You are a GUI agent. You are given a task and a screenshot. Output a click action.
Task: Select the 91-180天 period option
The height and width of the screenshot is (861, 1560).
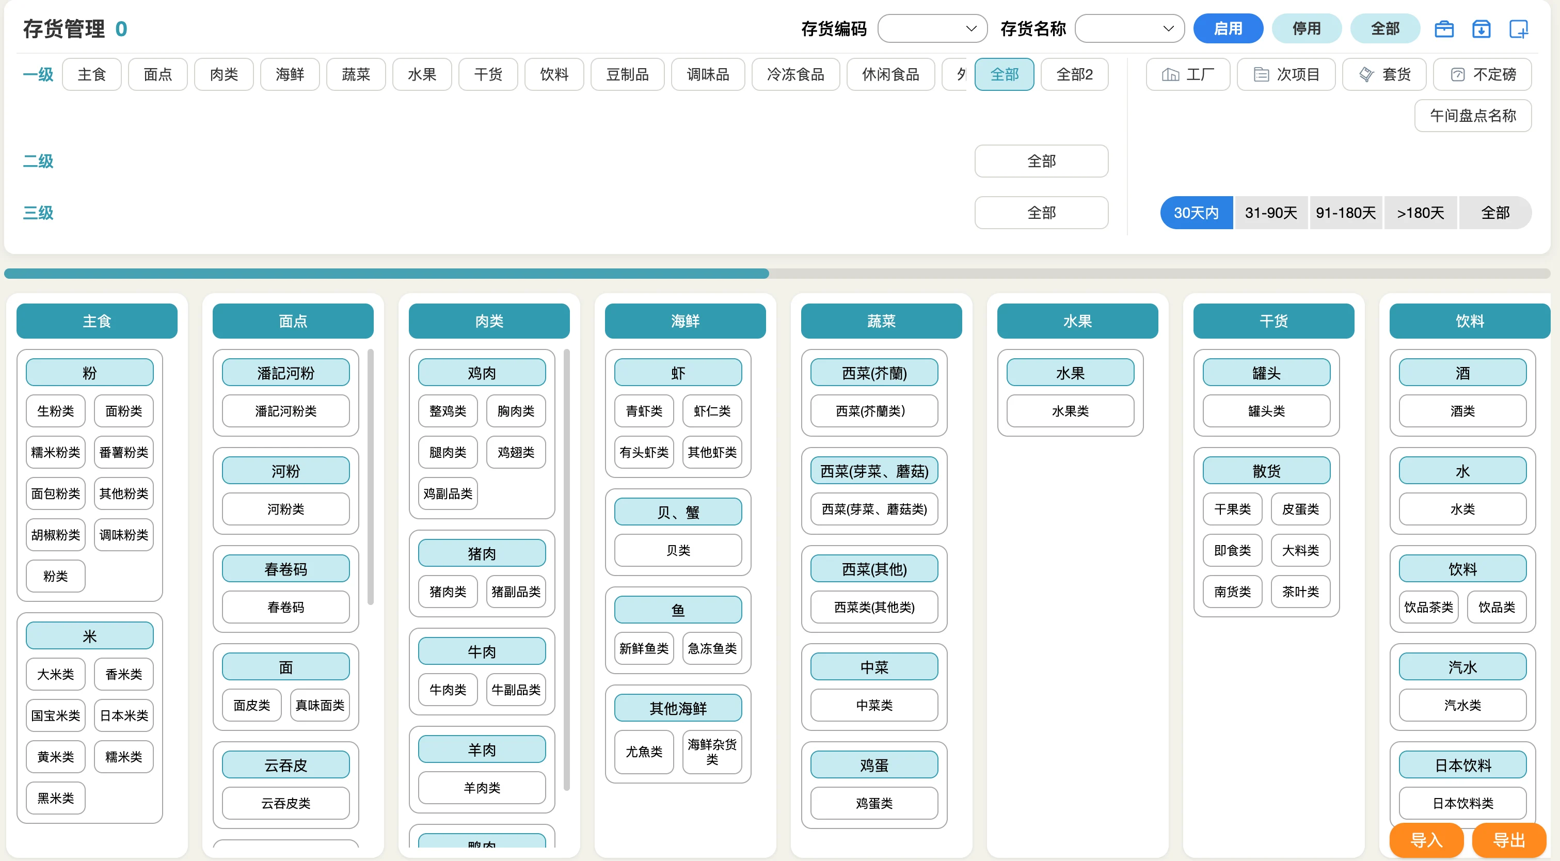click(x=1346, y=213)
